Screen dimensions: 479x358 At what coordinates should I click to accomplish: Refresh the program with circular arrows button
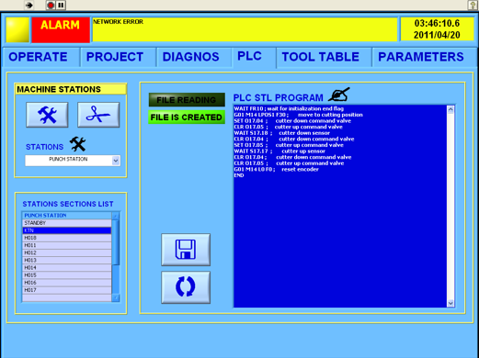[x=186, y=287]
